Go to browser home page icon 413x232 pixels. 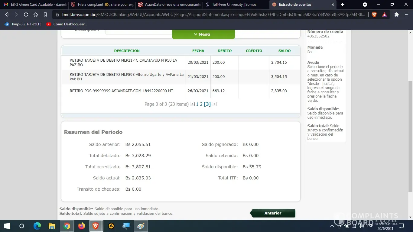(36, 14)
